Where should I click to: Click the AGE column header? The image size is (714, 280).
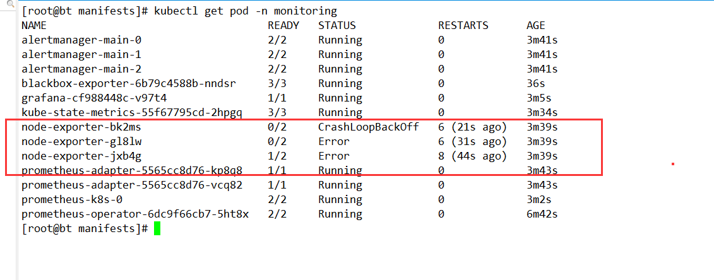coord(536,25)
